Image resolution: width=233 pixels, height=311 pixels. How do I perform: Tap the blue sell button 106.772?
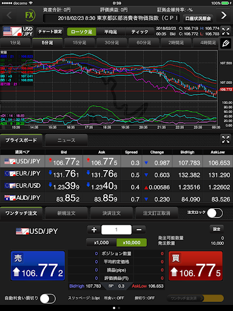38,265
